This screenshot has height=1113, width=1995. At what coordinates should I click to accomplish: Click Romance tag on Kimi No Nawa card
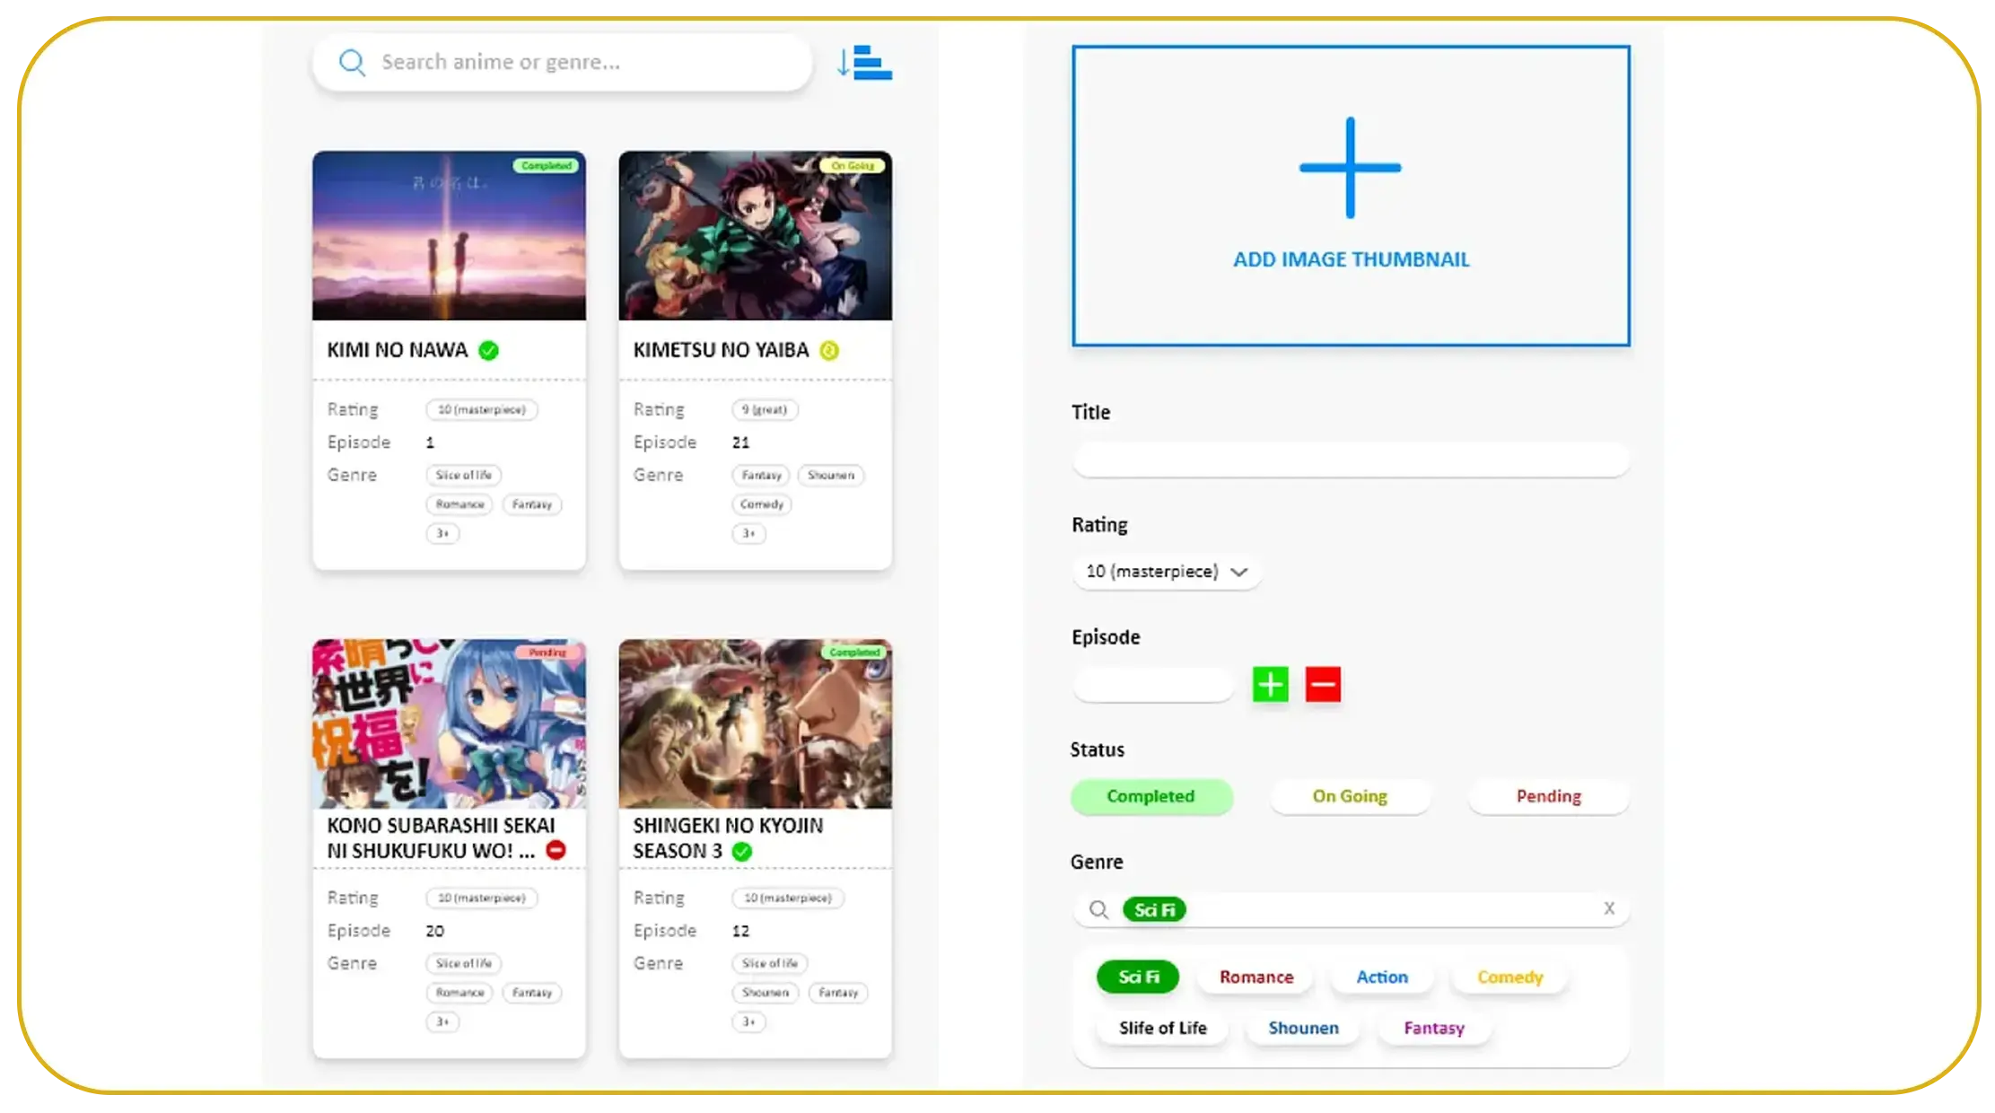pyautogui.click(x=459, y=505)
